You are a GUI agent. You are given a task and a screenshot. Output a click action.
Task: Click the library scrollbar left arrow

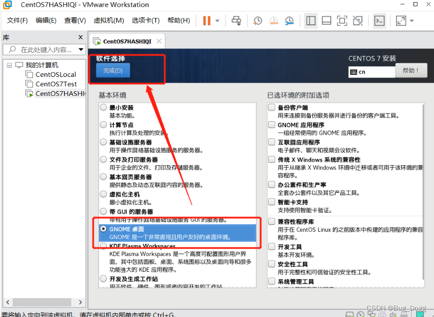click(8, 302)
